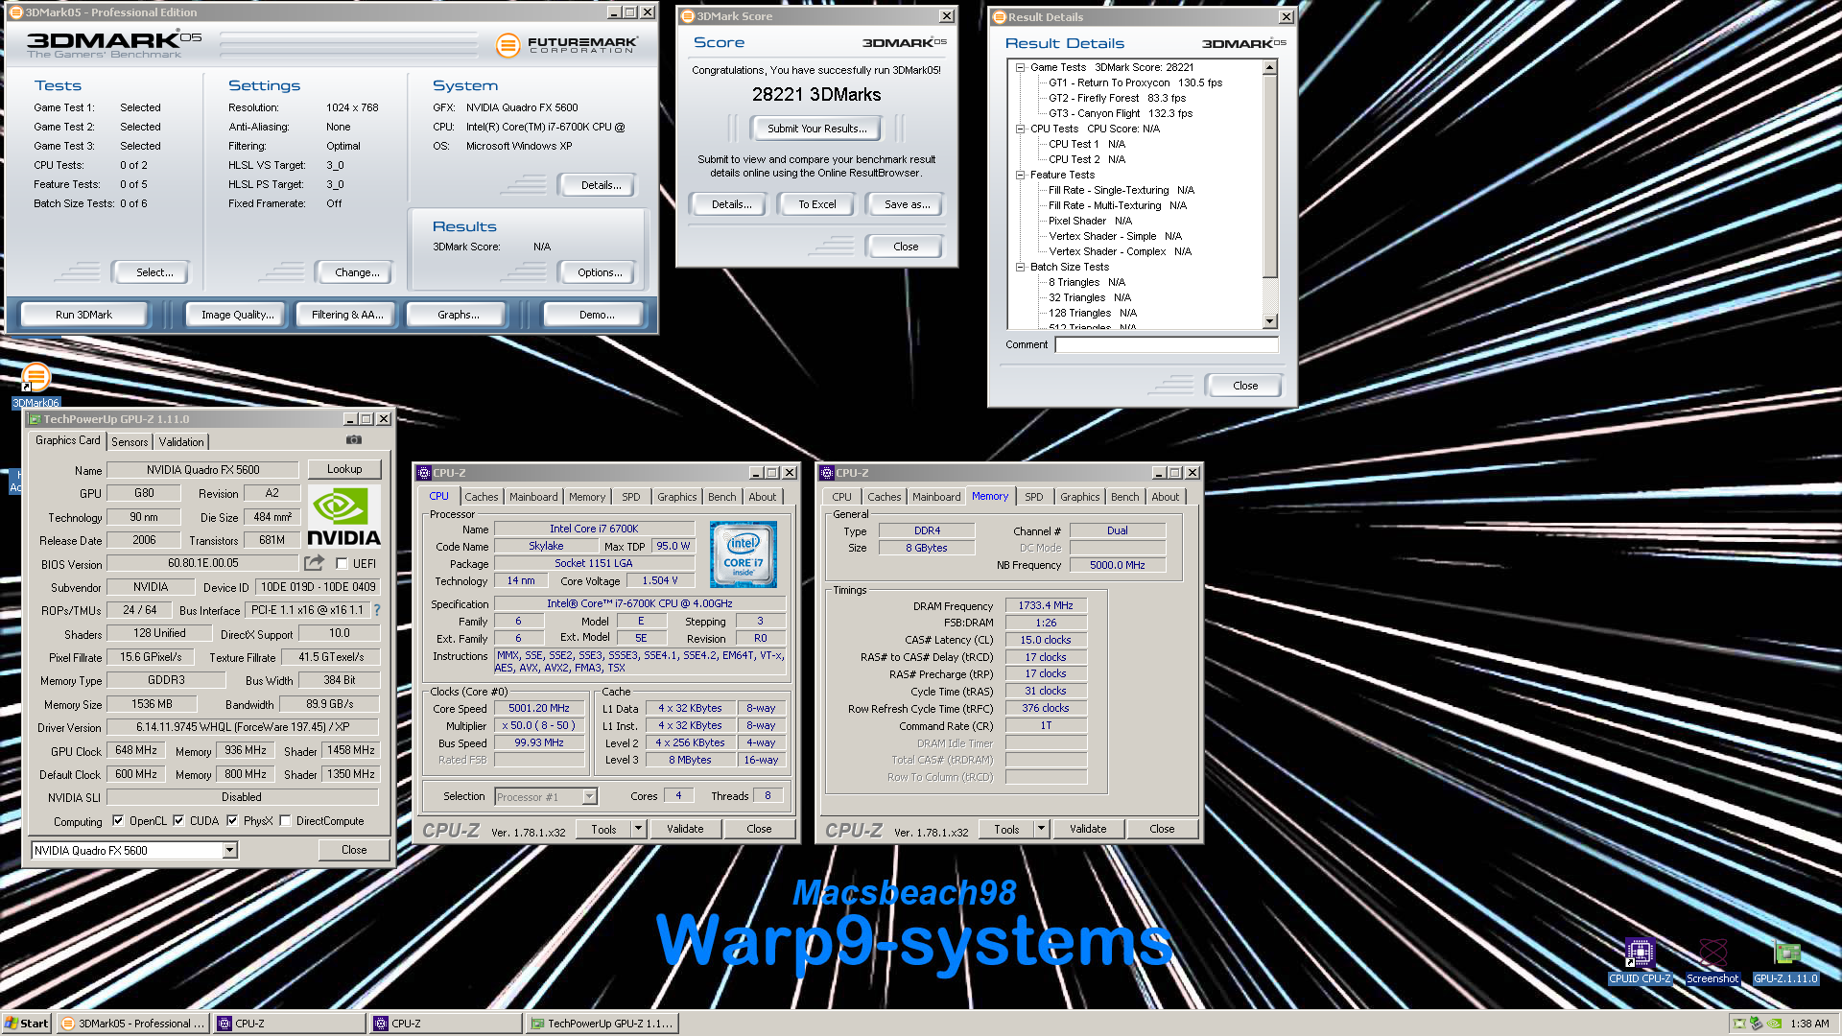Viewport: 1842px width, 1036px height.
Task: Click the Intel Core i7 logo in CPU-Z
Action: 744,554
